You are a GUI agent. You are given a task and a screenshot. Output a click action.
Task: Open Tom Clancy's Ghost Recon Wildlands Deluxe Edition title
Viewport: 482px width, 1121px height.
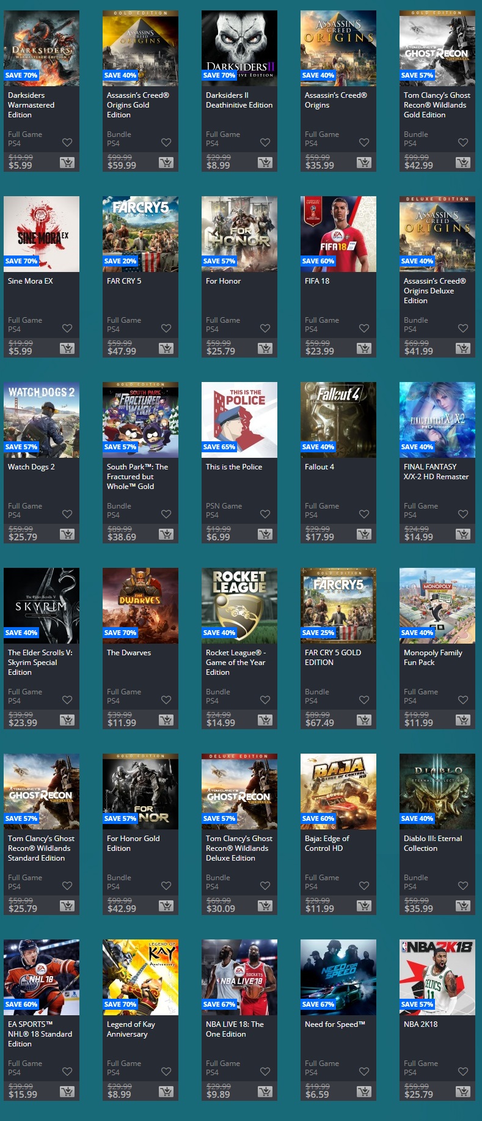point(239,848)
